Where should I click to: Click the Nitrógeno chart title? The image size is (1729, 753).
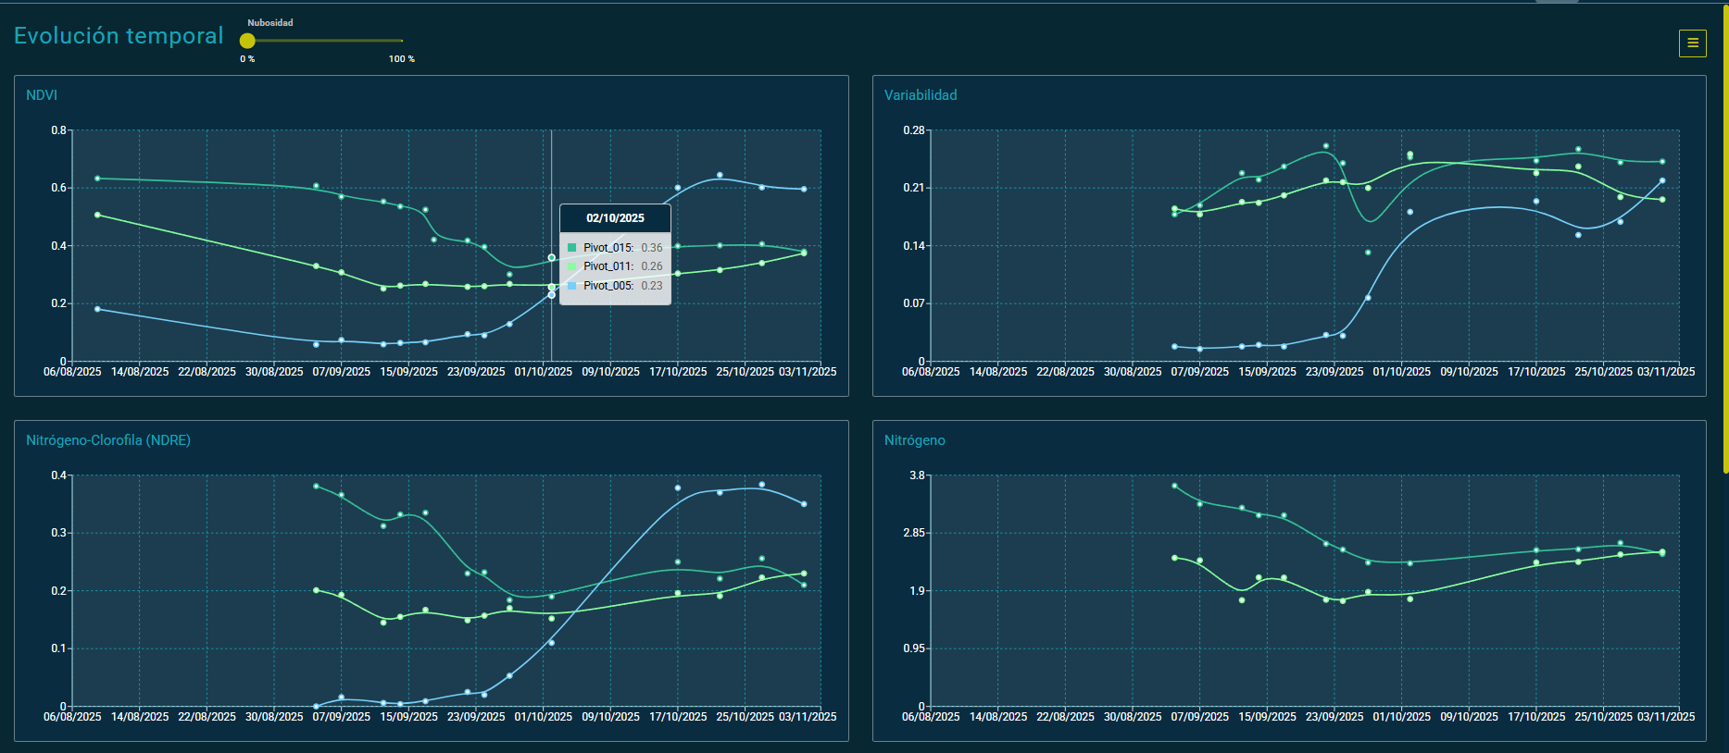[x=914, y=440]
